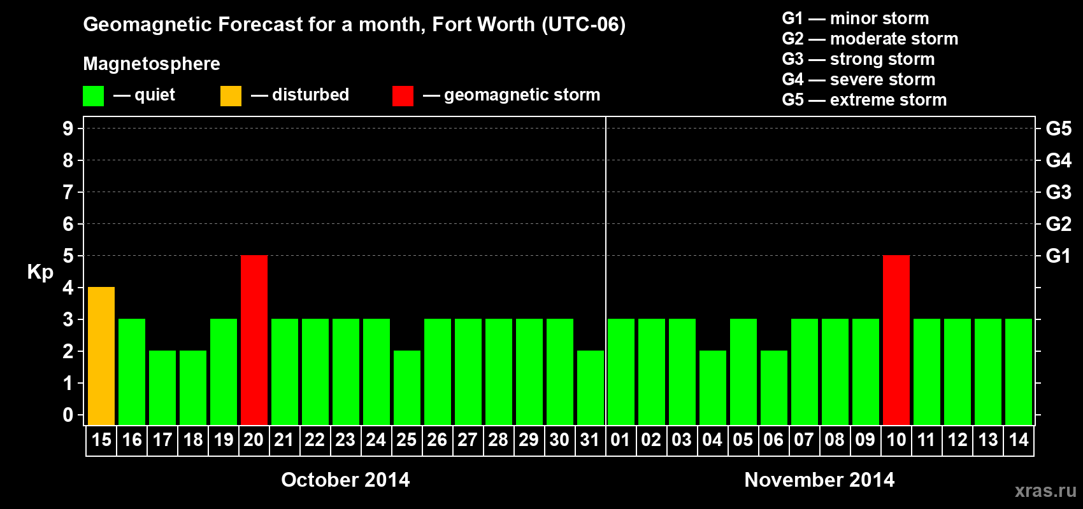
Task: Click the '— disturbed' legend label
Action: click(x=300, y=95)
